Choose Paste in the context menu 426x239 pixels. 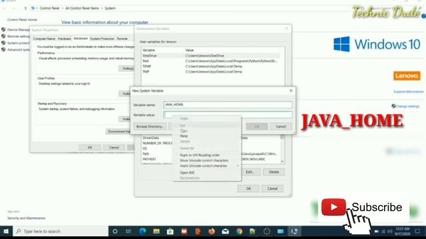click(x=184, y=135)
